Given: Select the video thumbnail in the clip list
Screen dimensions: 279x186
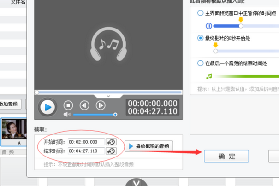Looking at the screenshot, I should point(14,132).
